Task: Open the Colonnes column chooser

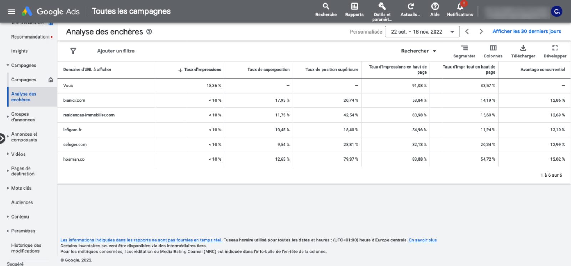Action: click(x=493, y=48)
